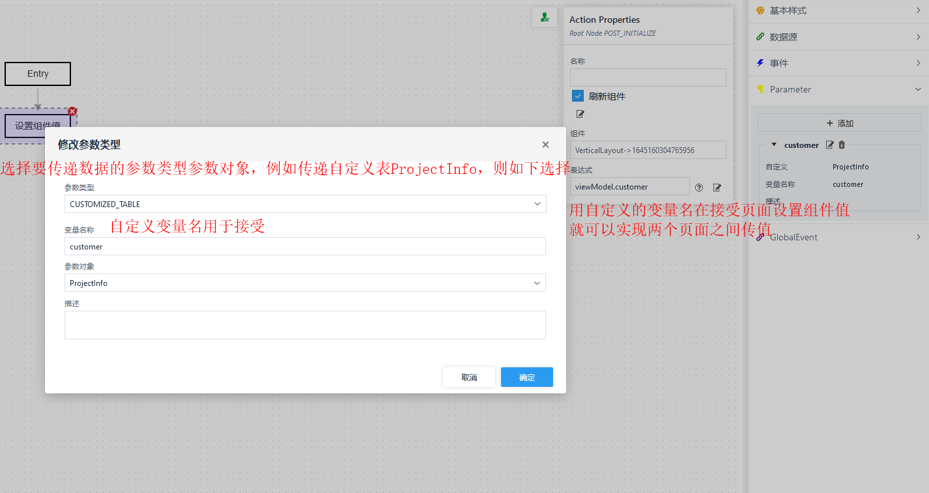
Task: Toggle the 刷新组件 checkbox
Action: coord(578,96)
